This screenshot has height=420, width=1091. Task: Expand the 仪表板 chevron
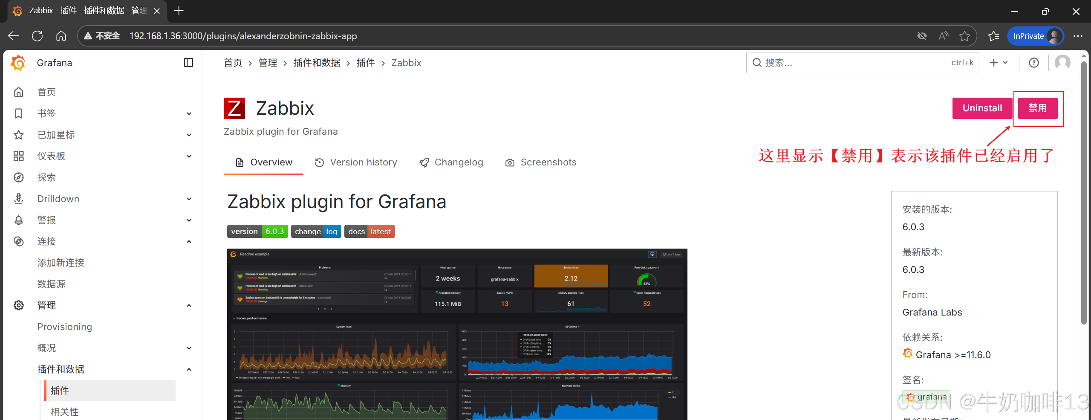tap(189, 156)
